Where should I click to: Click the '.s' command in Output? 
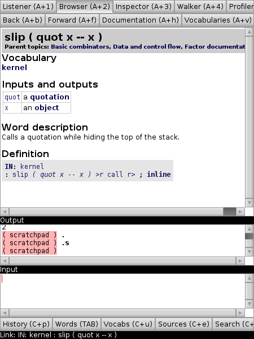(x=65, y=243)
